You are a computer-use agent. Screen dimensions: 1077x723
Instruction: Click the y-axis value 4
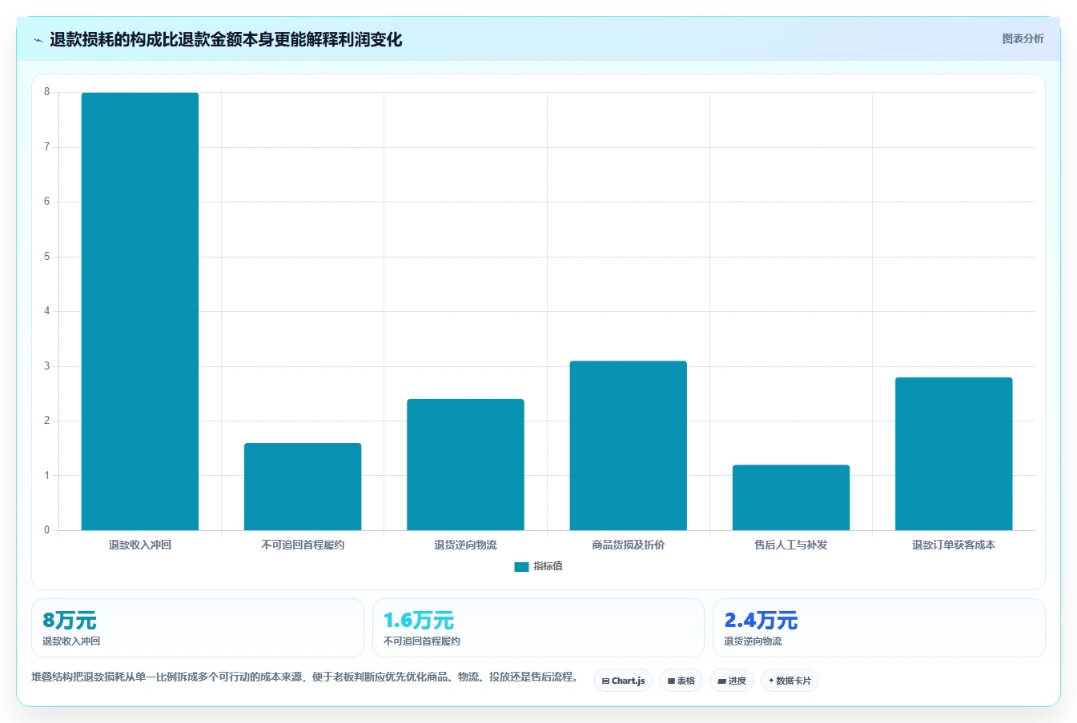47,311
